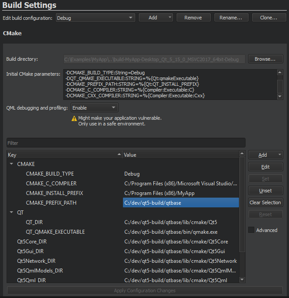Click the Remove configuration button
The width and height of the screenshot is (289, 298).
point(193,18)
